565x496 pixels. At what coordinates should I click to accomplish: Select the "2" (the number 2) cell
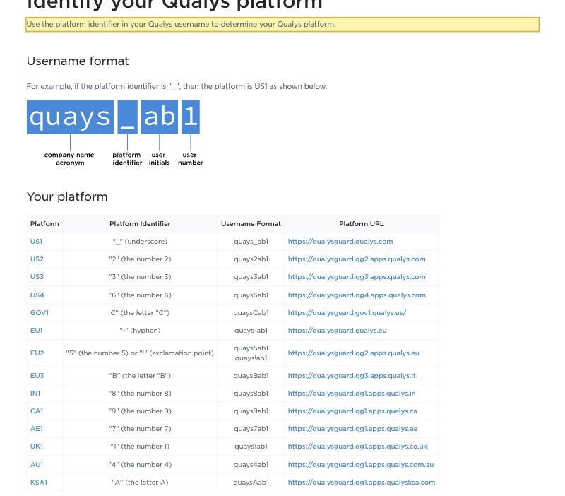(x=140, y=259)
